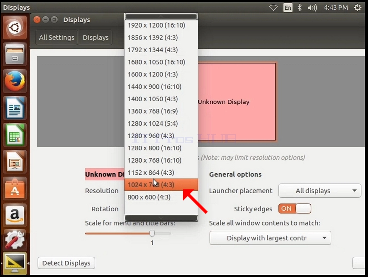Open LibreOffice Calc spreadsheet icon
The width and height of the screenshot is (368, 277).
coord(15,135)
